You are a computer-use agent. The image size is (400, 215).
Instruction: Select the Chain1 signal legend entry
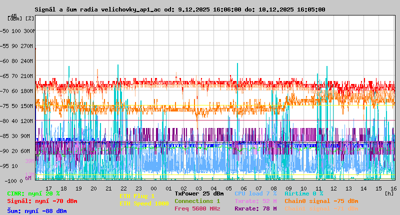click(x=321, y=208)
